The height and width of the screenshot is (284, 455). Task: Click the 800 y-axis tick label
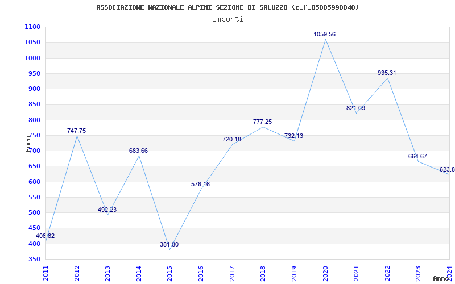coord(35,120)
